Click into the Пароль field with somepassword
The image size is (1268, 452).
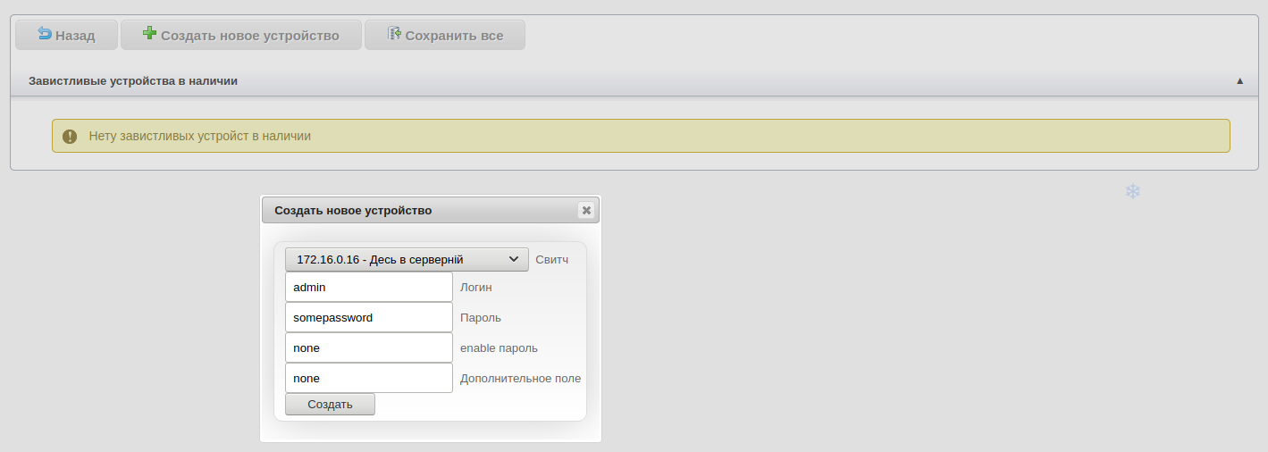coord(368,318)
